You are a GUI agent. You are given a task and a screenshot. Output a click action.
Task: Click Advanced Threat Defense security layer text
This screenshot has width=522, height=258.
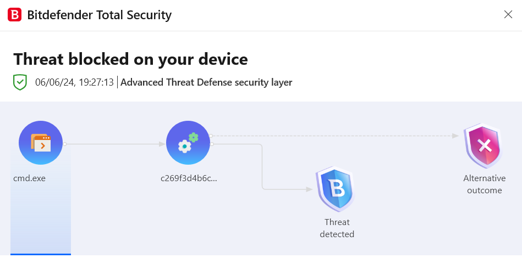click(206, 82)
